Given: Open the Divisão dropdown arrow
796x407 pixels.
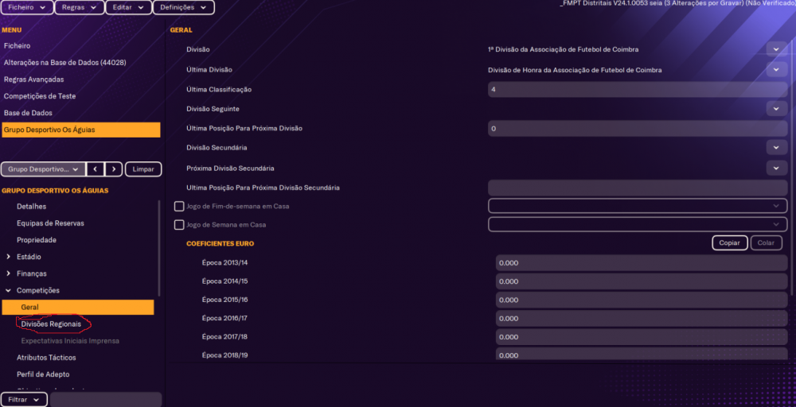Looking at the screenshot, I should [x=776, y=49].
